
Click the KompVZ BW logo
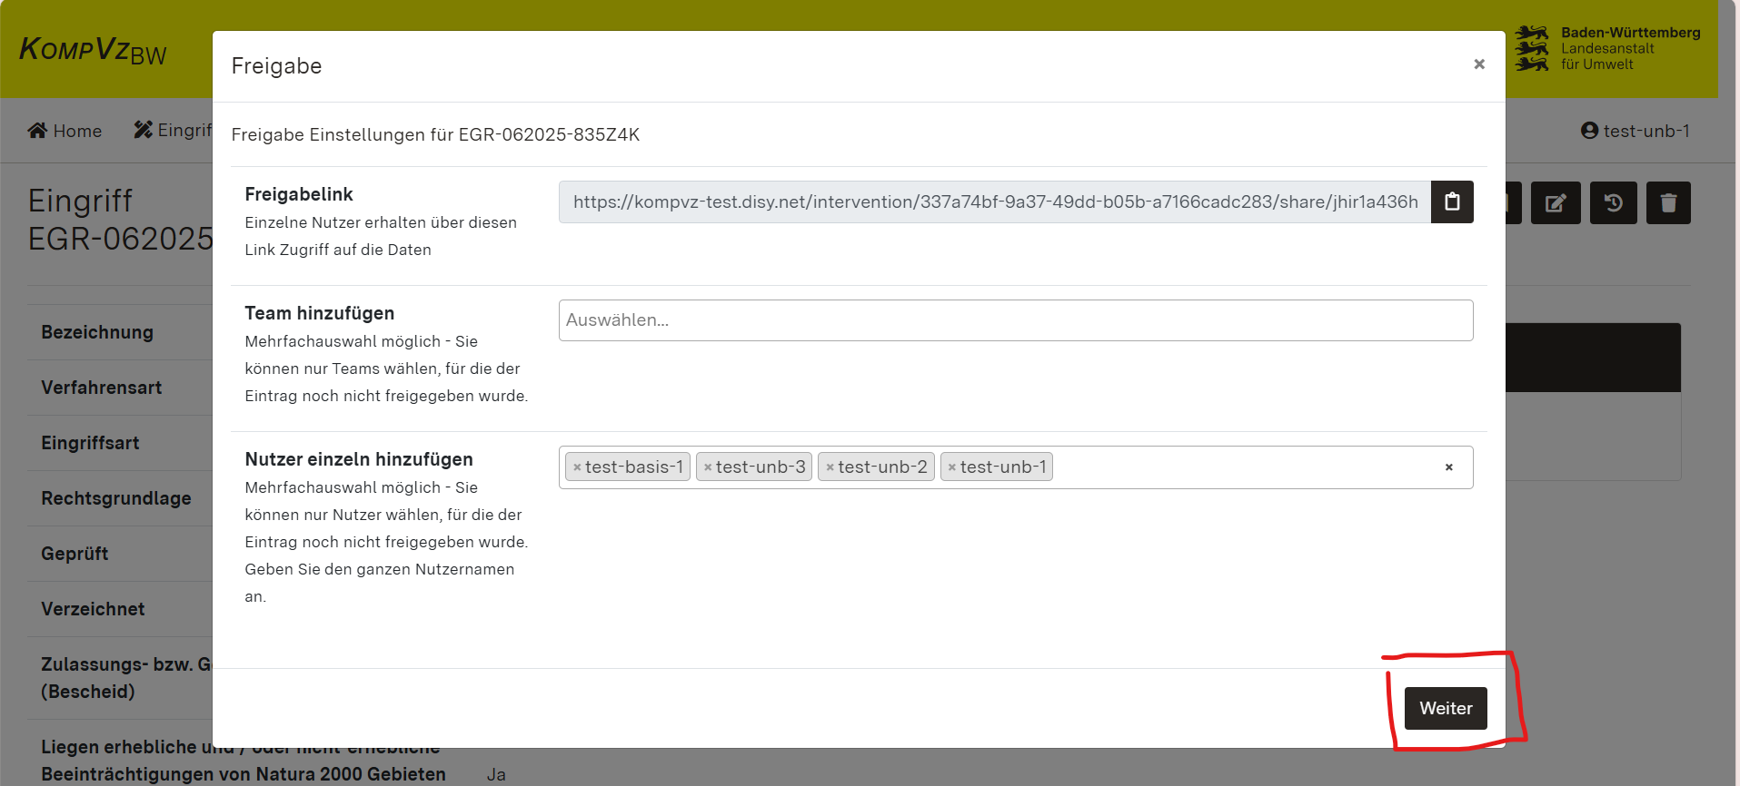click(93, 50)
